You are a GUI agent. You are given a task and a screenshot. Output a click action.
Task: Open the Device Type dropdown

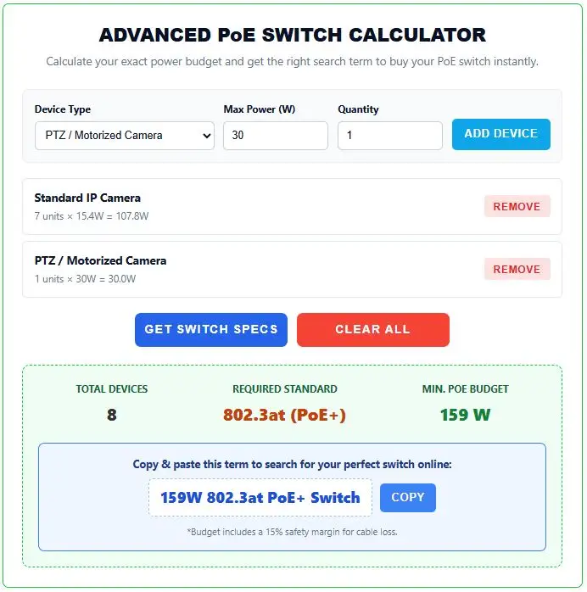point(124,135)
